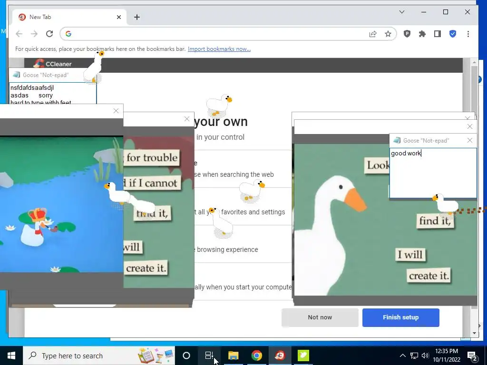Viewport: 487px width, 365px height.
Task: Click the taskbar search box
Action: point(99,355)
